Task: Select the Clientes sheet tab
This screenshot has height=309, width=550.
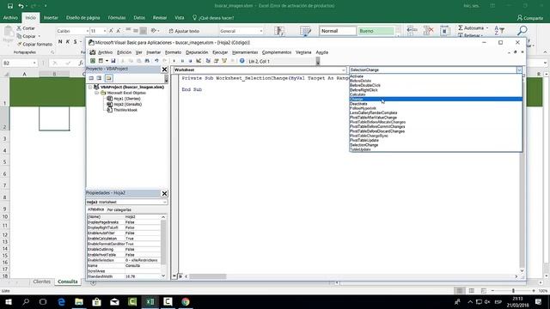Action: [x=41, y=282]
